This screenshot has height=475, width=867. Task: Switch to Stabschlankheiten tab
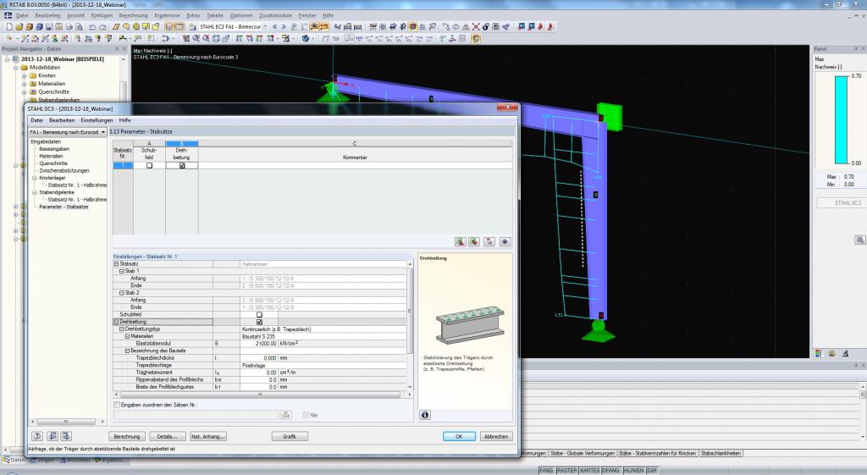coord(721,454)
